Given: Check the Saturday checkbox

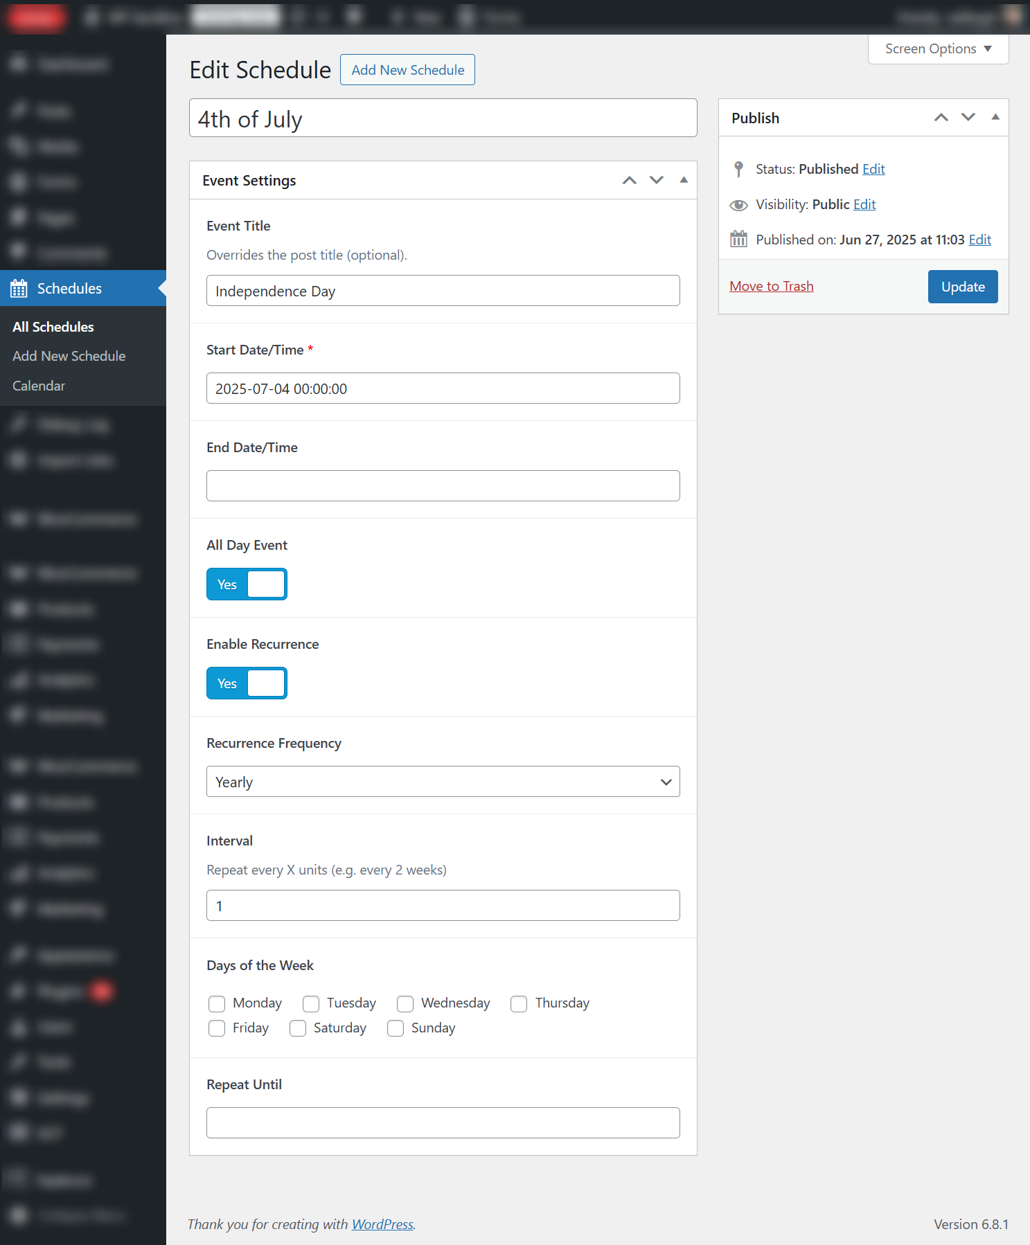Looking at the screenshot, I should (x=298, y=1028).
